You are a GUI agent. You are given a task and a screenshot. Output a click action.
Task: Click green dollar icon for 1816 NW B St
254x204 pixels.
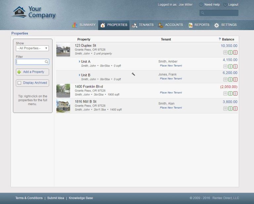click(x=230, y=108)
